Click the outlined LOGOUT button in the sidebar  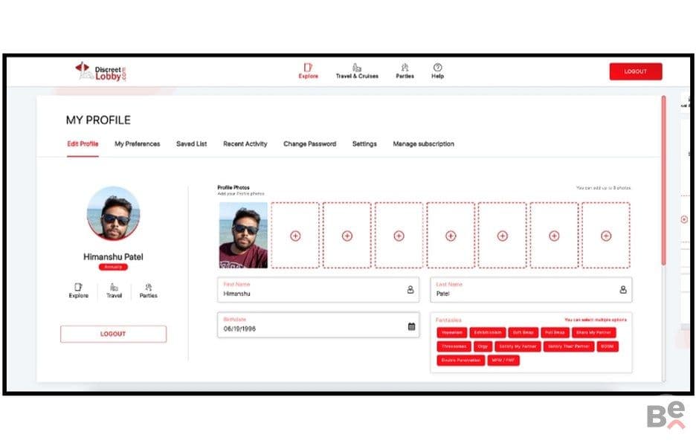(x=113, y=334)
